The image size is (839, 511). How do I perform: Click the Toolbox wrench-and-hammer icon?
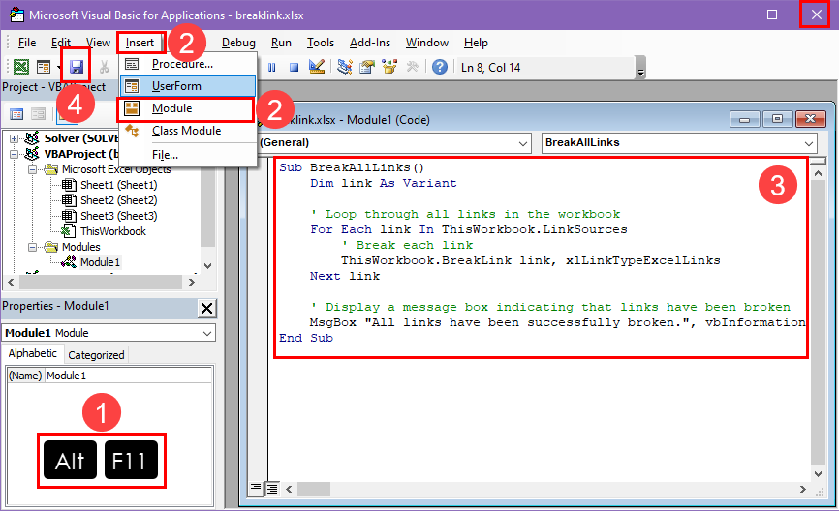click(412, 67)
